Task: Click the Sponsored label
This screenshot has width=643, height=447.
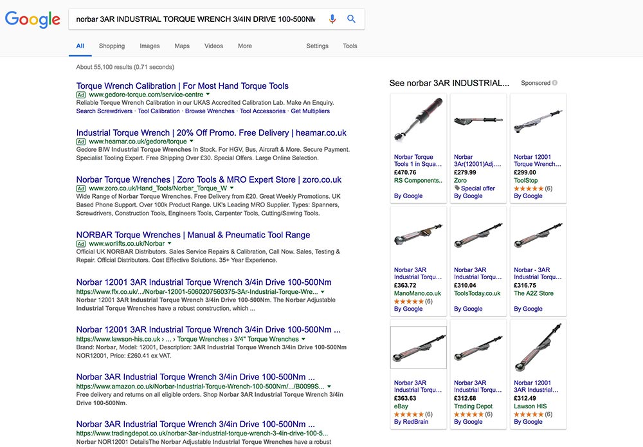Action: click(x=536, y=83)
